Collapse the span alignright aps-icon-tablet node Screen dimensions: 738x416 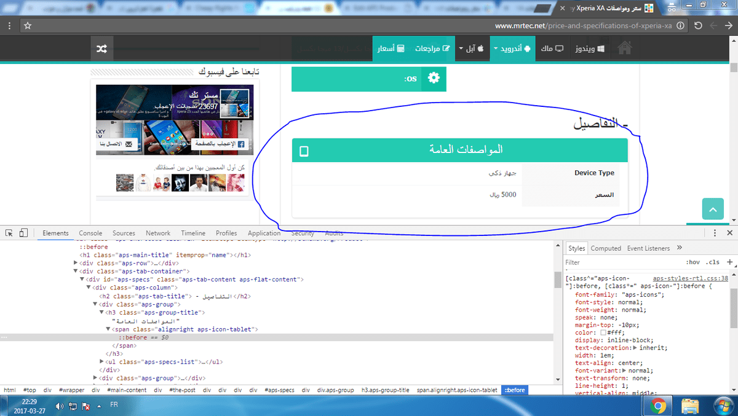point(109,329)
